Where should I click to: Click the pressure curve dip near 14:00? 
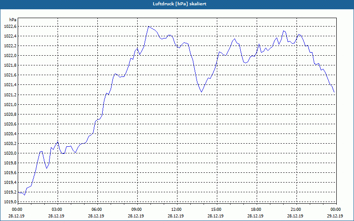click(201, 92)
